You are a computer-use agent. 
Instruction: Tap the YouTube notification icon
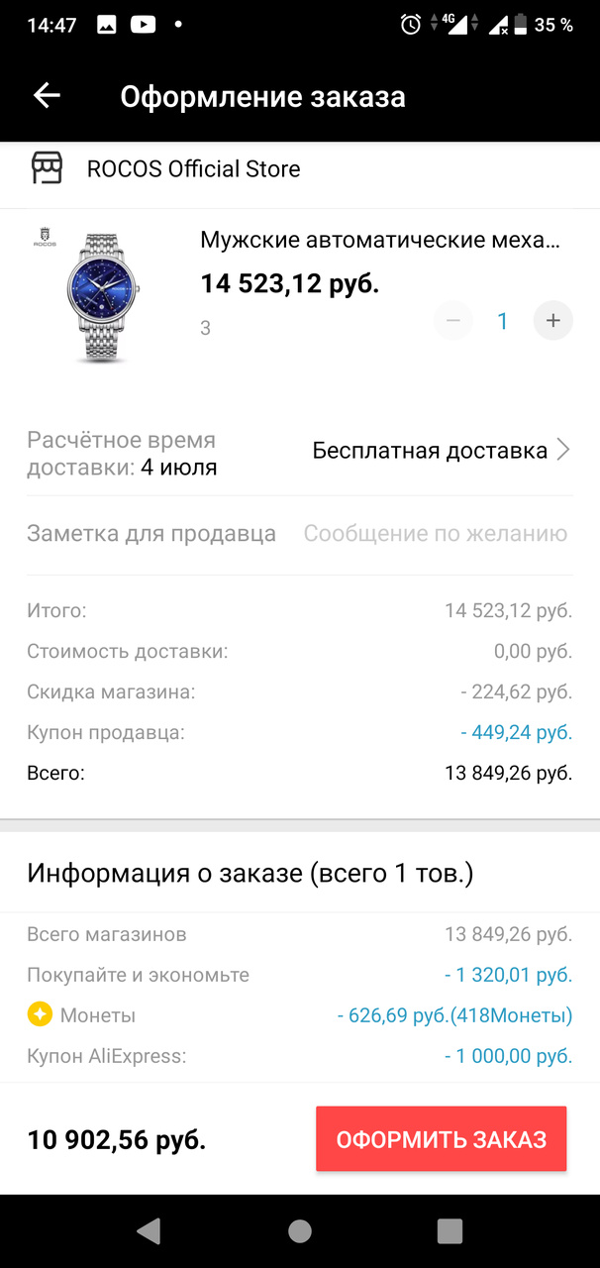pyautogui.click(x=143, y=26)
